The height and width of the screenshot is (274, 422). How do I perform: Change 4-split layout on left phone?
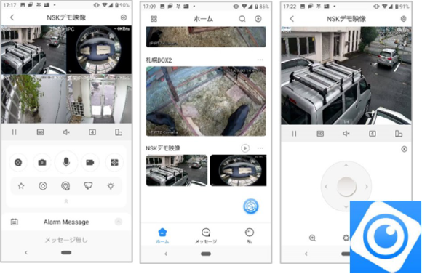(x=92, y=132)
